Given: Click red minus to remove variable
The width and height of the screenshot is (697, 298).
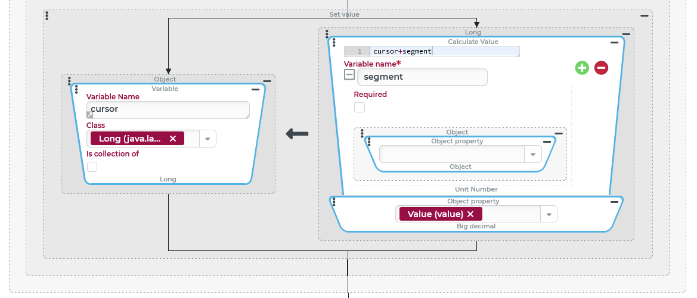Looking at the screenshot, I should (x=601, y=68).
